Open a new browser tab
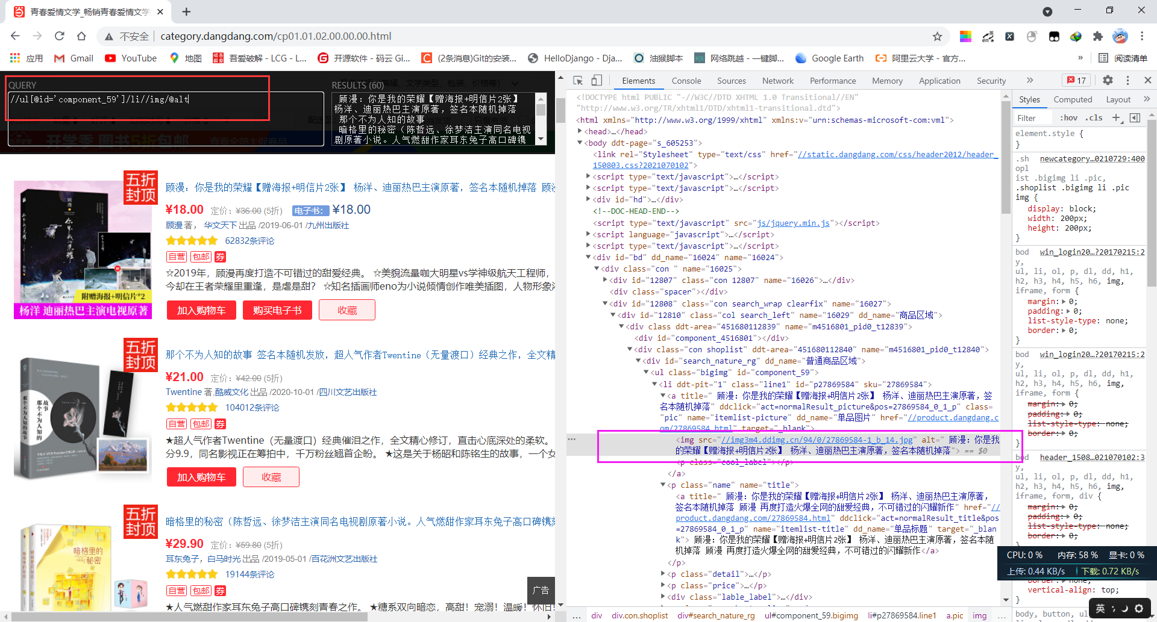 coord(186,11)
